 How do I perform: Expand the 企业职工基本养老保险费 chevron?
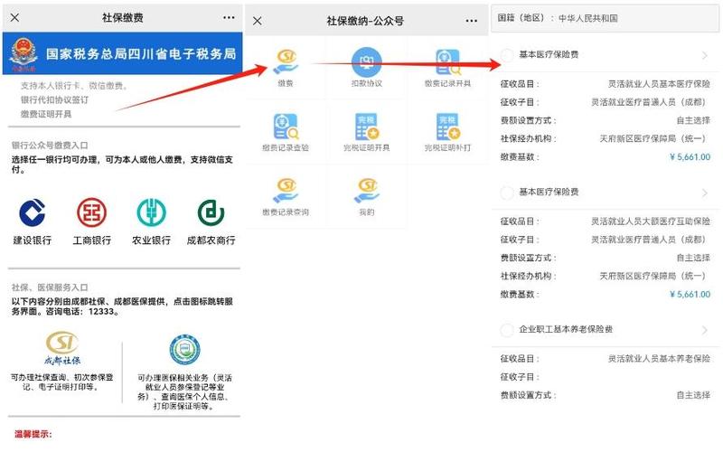pos(705,330)
